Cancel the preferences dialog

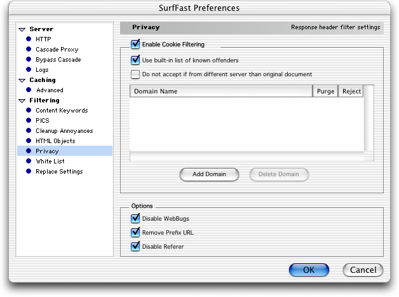tap(363, 270)
